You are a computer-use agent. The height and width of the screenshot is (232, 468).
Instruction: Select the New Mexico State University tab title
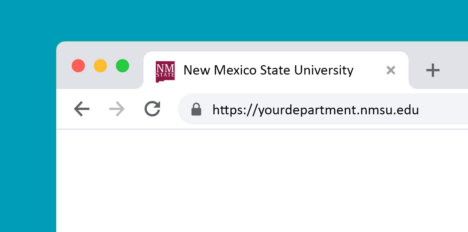pyautogui.click(x=268, y=70)
